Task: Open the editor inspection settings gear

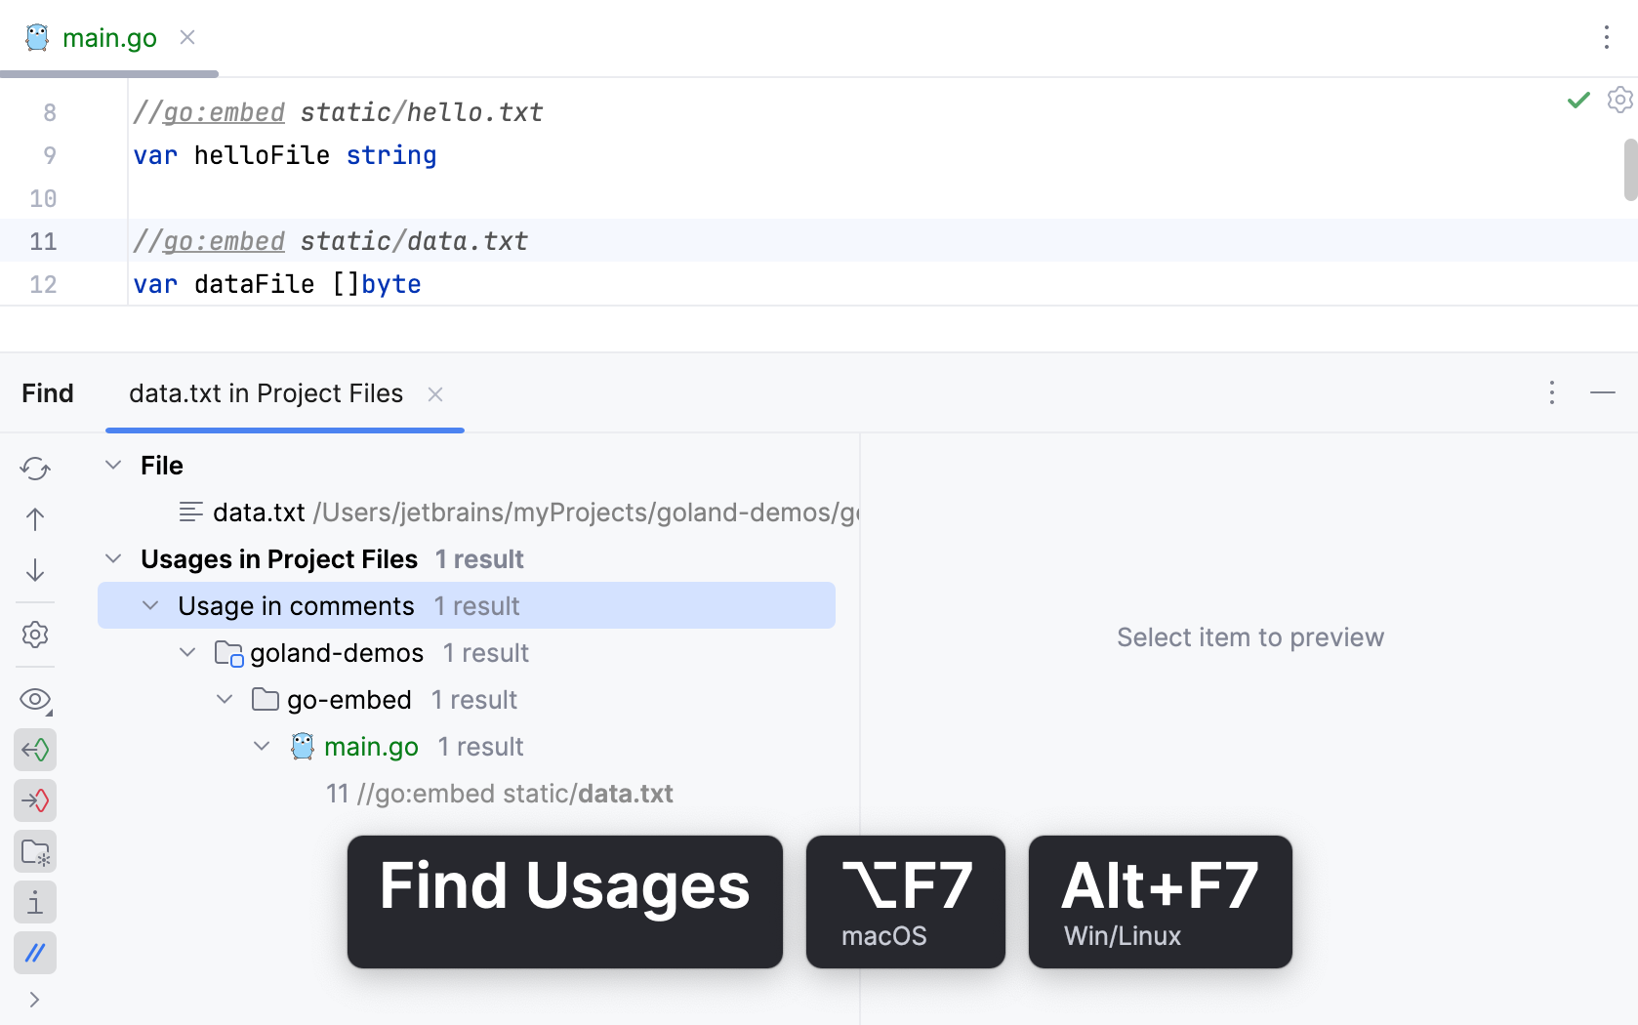Action: click(1619, 99)
